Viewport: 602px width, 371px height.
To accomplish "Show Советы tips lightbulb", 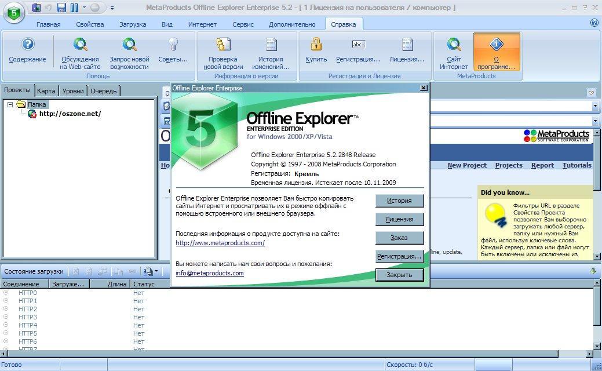I will pos(173,50).
